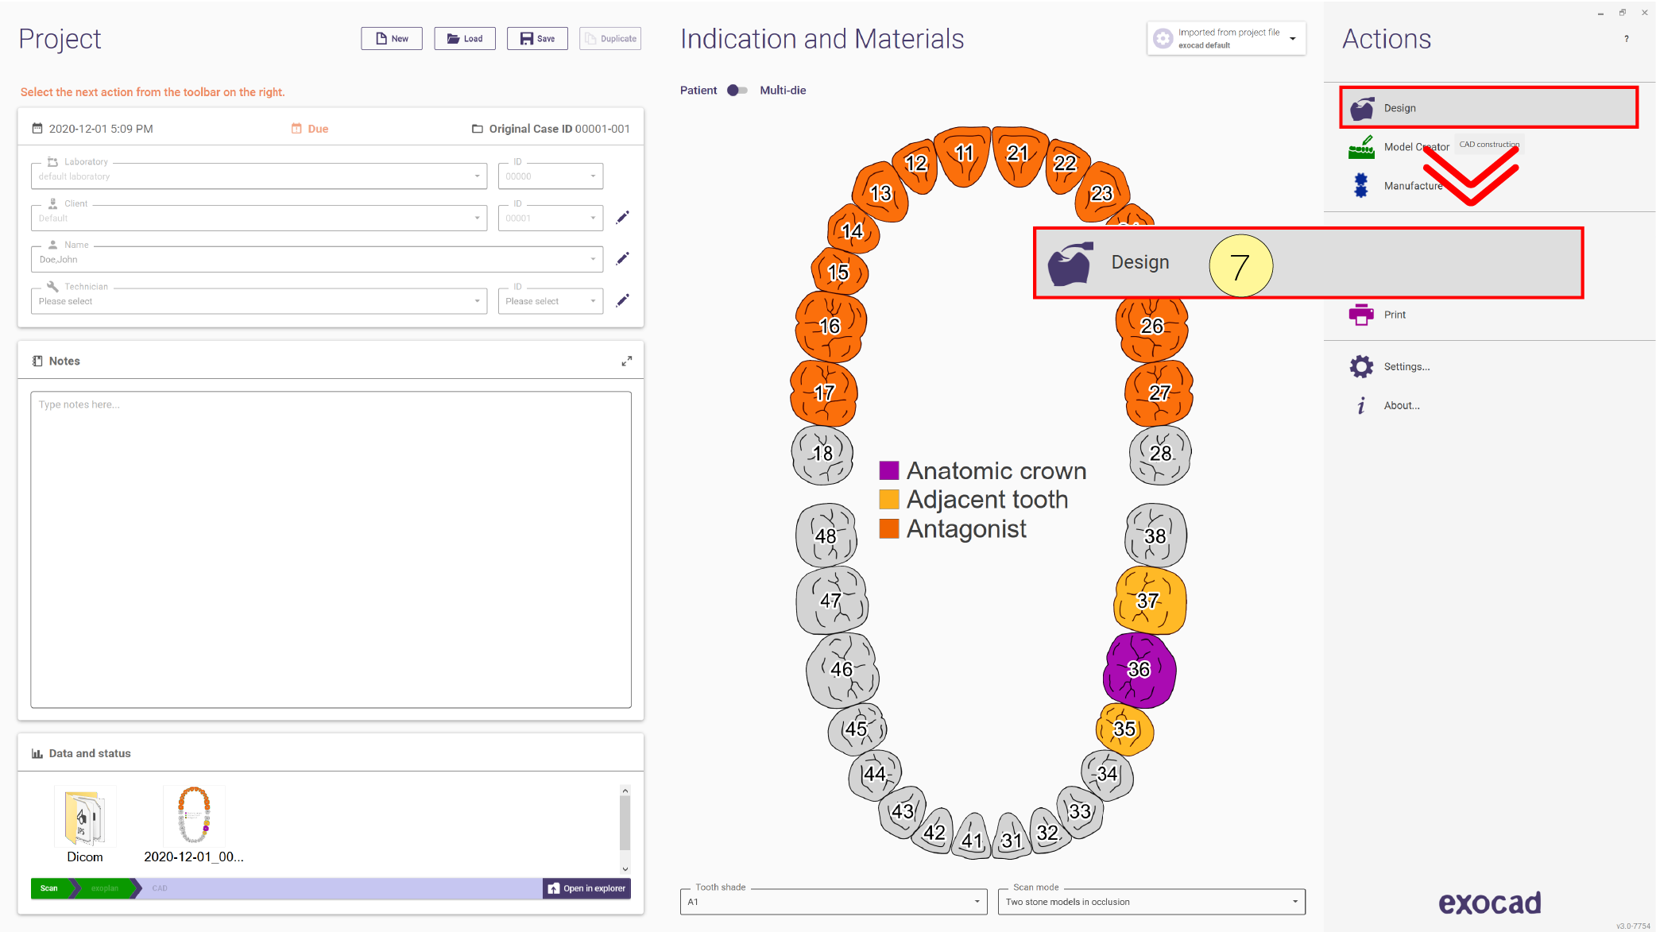Open the Technician ID dropdown
The image size is (1656, 932).
[x=550, y=301]
